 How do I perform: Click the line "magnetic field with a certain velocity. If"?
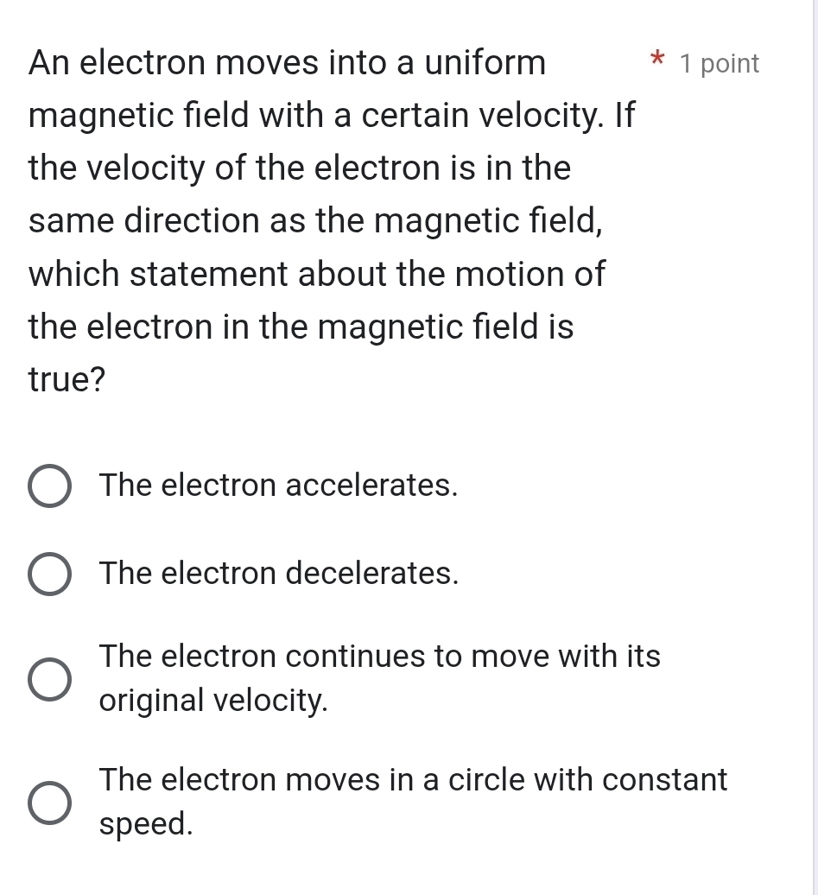coord(332,116)
